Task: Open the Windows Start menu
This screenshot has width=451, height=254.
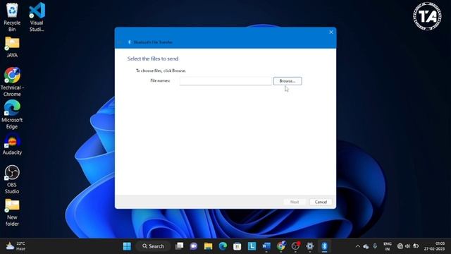Action: point(127,246)
